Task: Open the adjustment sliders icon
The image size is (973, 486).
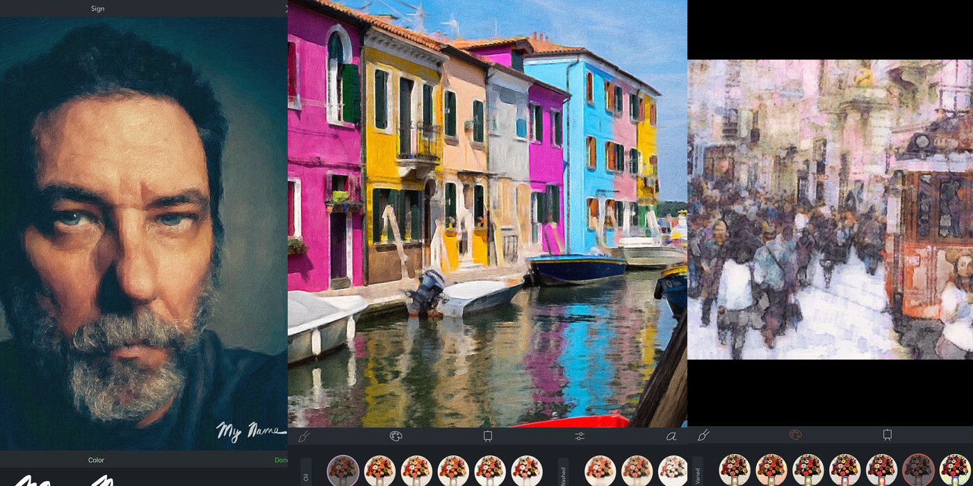Action: pyautogui.click(x=580, y=436)
